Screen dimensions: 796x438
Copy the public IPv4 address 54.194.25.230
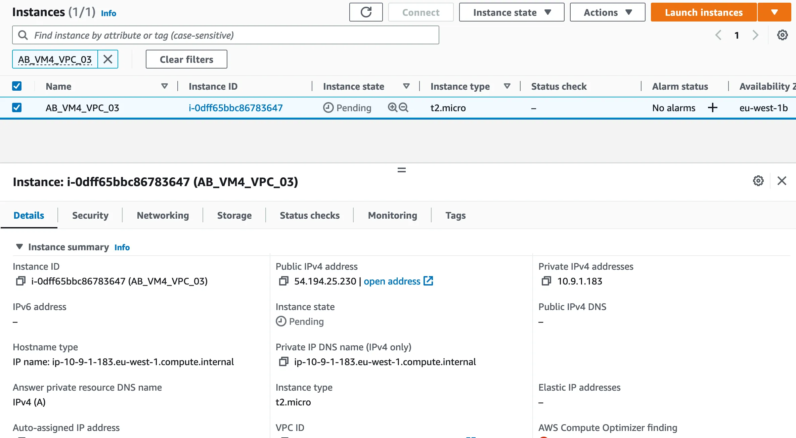pyautogui.click(x=283, y=281)
